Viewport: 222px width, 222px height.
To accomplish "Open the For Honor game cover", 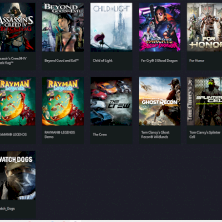I will [204, 27].
